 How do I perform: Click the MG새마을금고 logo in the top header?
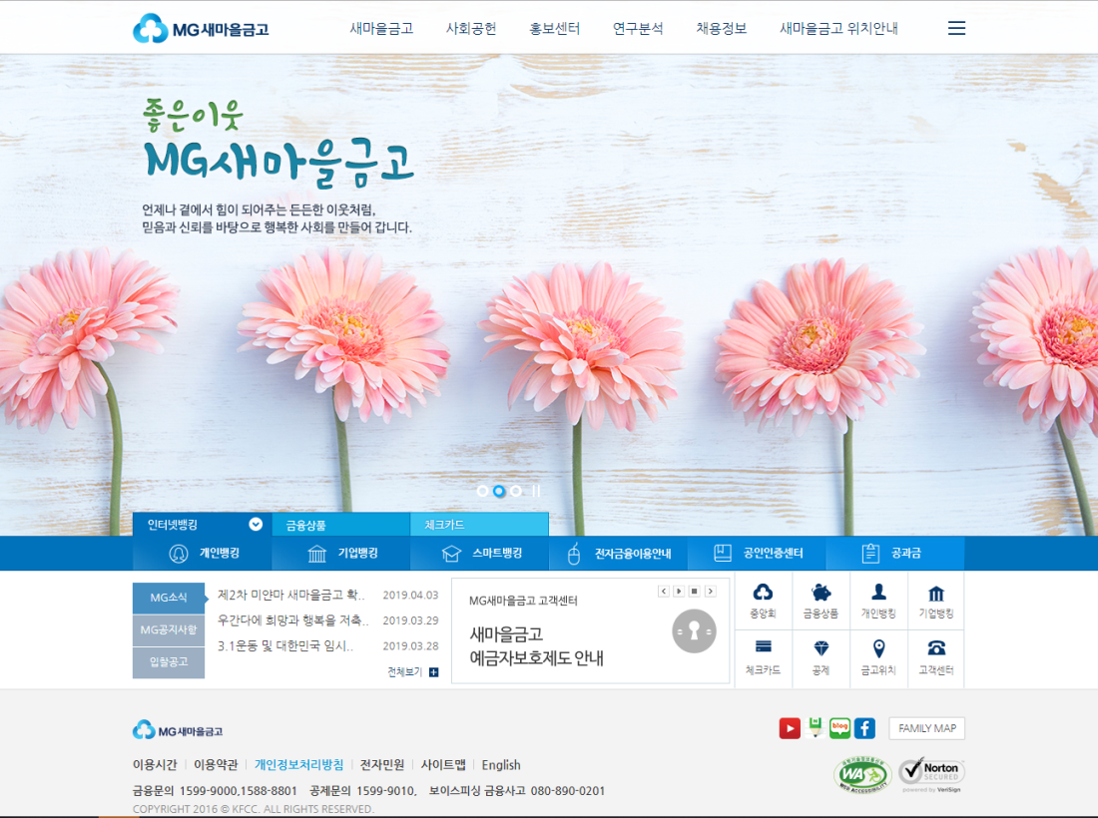pyautogui.click(x=201, y=29)
